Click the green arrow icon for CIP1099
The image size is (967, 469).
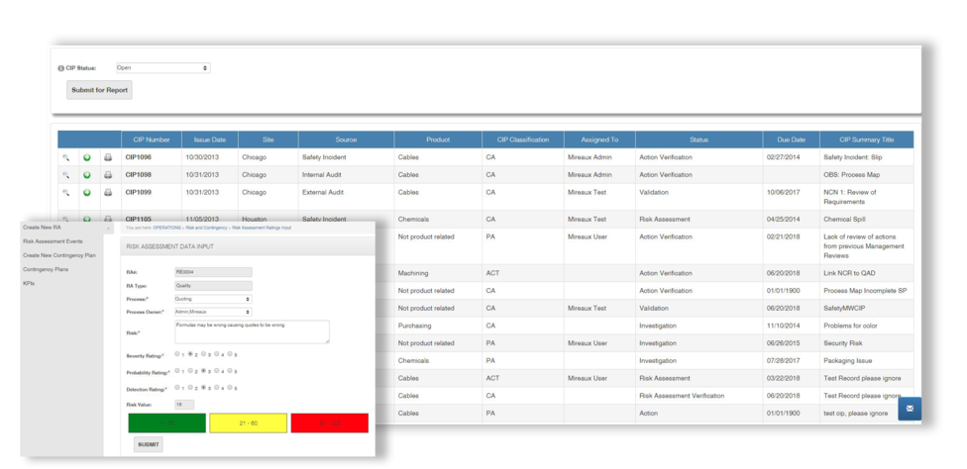pyautogui.click(x=87, y=193)
